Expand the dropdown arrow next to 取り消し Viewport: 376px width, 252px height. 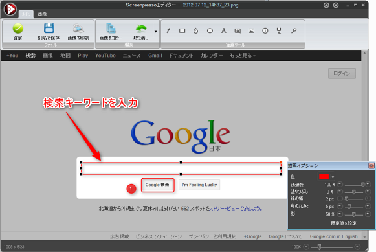pos(155,32)
